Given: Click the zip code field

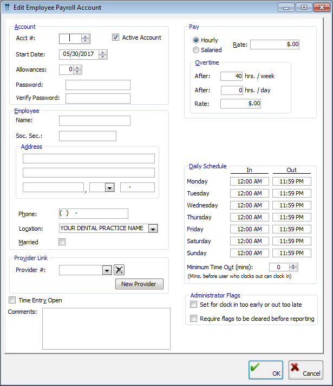Looking at the screenshot, I should [x=138, y=187].
